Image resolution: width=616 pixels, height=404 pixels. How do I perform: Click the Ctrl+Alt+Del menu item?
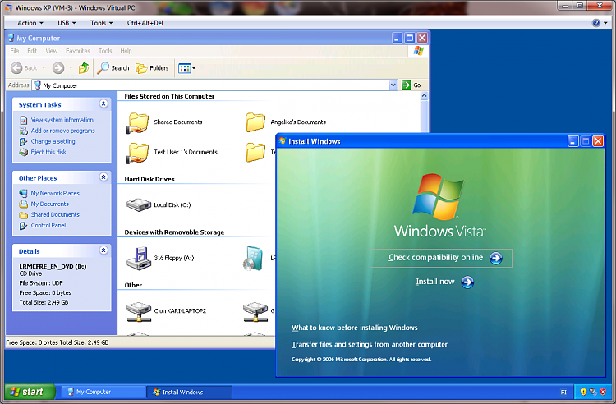coord(145,23)
